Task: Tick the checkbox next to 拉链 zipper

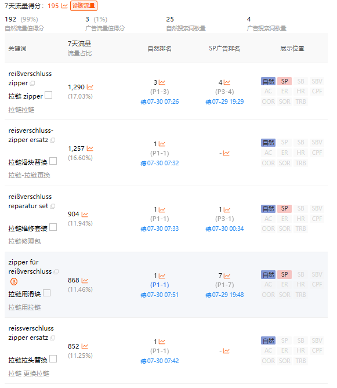Action: (48, 95)
